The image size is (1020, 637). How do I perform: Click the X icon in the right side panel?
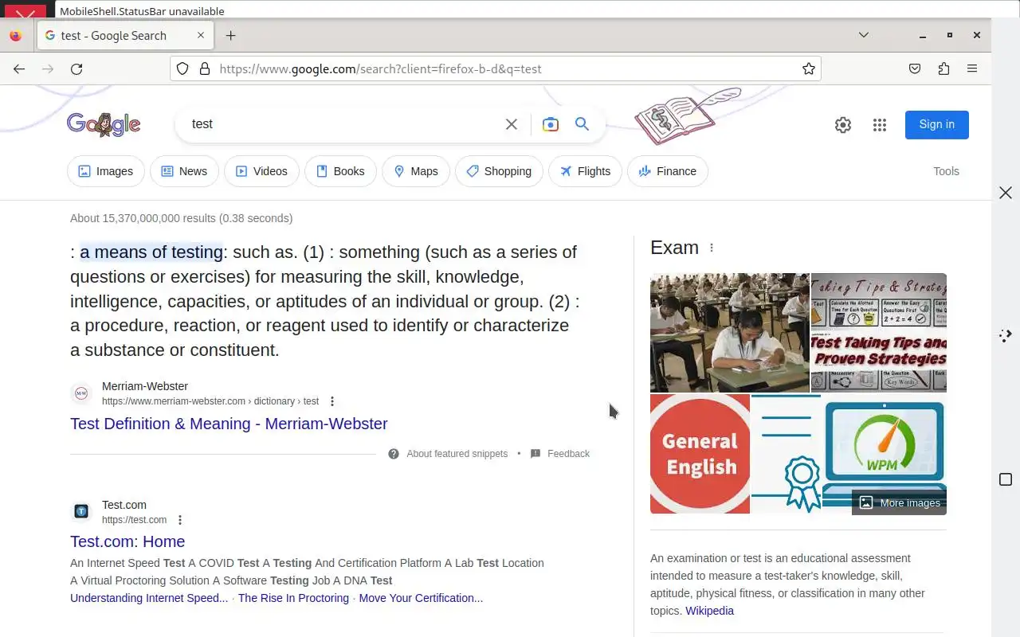(x=1006, y=193)
